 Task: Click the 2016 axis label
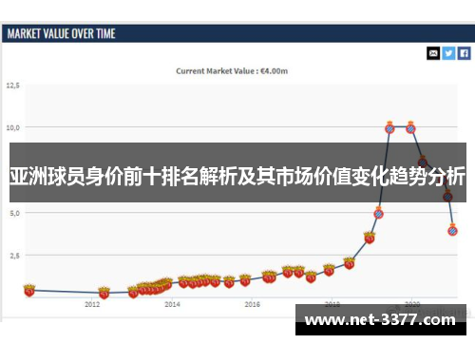pos(252,304)
